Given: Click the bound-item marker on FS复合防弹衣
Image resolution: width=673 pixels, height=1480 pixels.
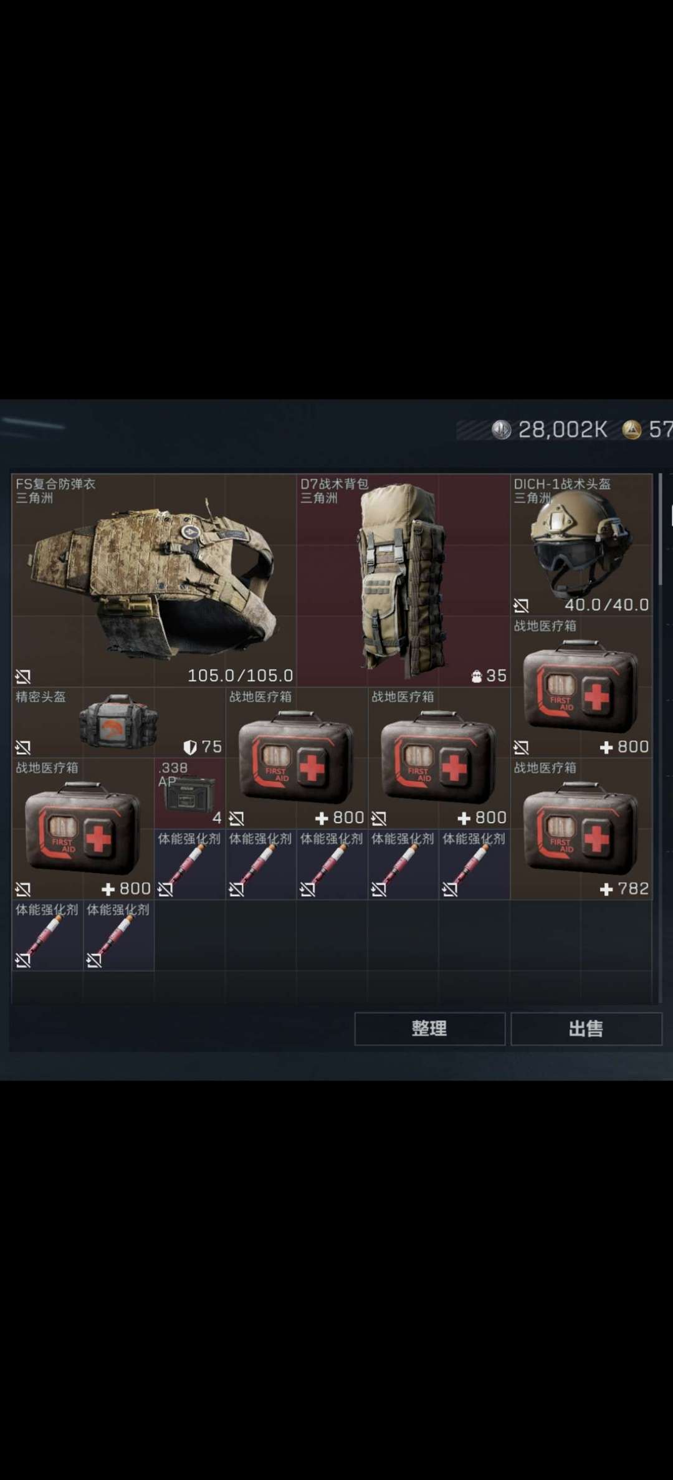Looking at the screenshot, I should click(23, 676).
